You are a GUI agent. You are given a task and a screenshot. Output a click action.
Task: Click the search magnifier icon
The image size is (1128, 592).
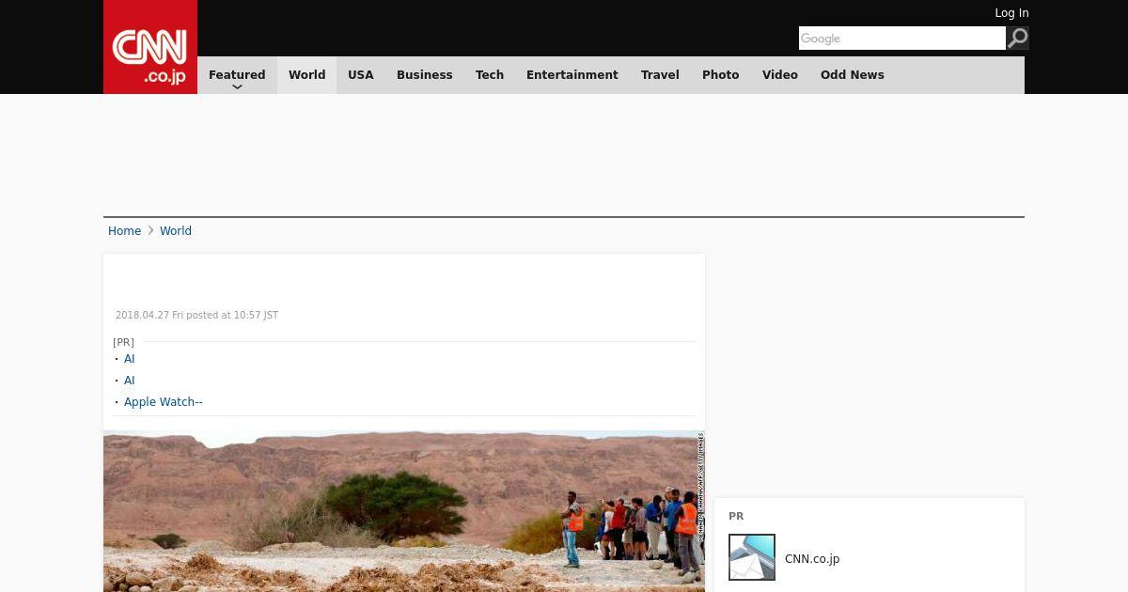[x=1018, y=38]
